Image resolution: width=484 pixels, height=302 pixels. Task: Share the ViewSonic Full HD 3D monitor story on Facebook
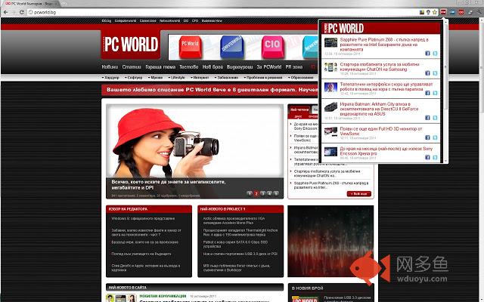pos(427,137)
